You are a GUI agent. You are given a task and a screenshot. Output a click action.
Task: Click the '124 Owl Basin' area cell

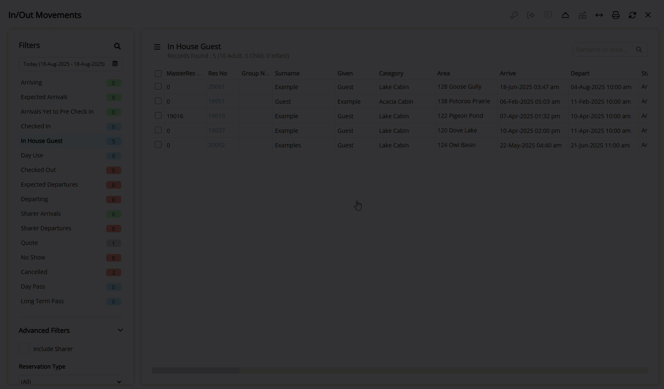457,145
